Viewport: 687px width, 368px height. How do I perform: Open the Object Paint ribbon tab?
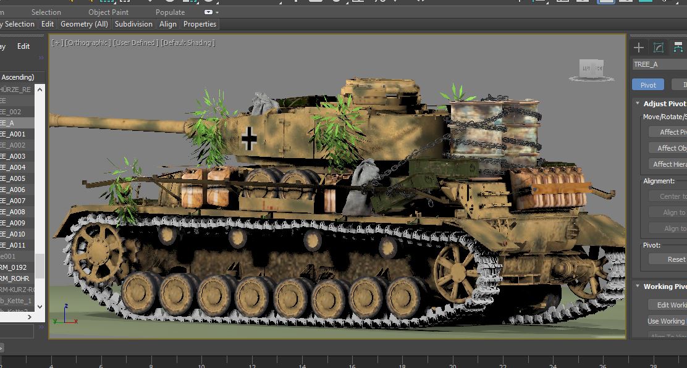click(x=108, y=12)
